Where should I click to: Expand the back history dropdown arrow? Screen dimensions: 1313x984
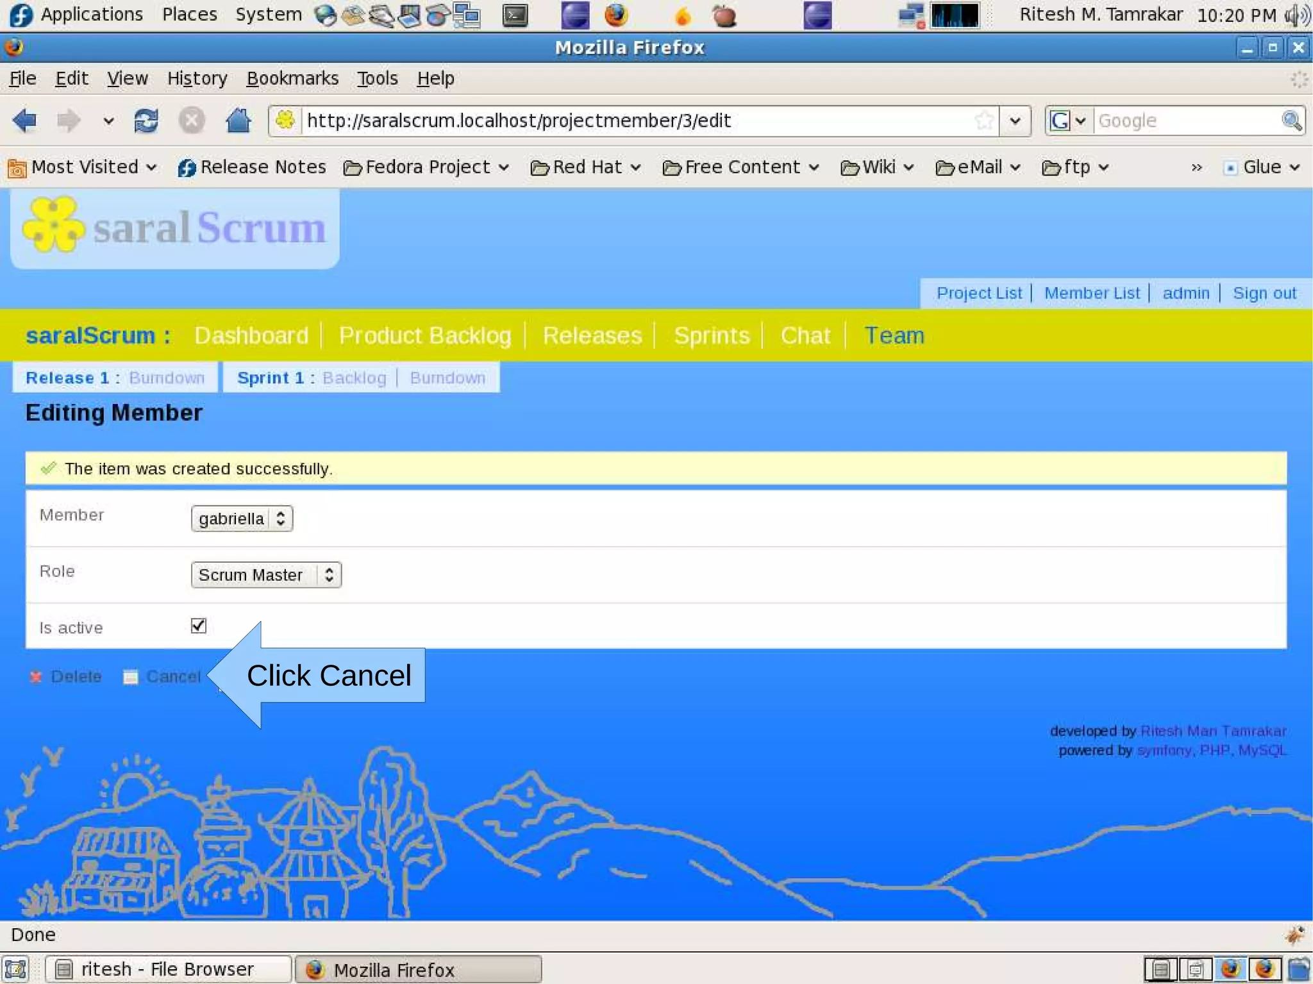pos(108,121)
